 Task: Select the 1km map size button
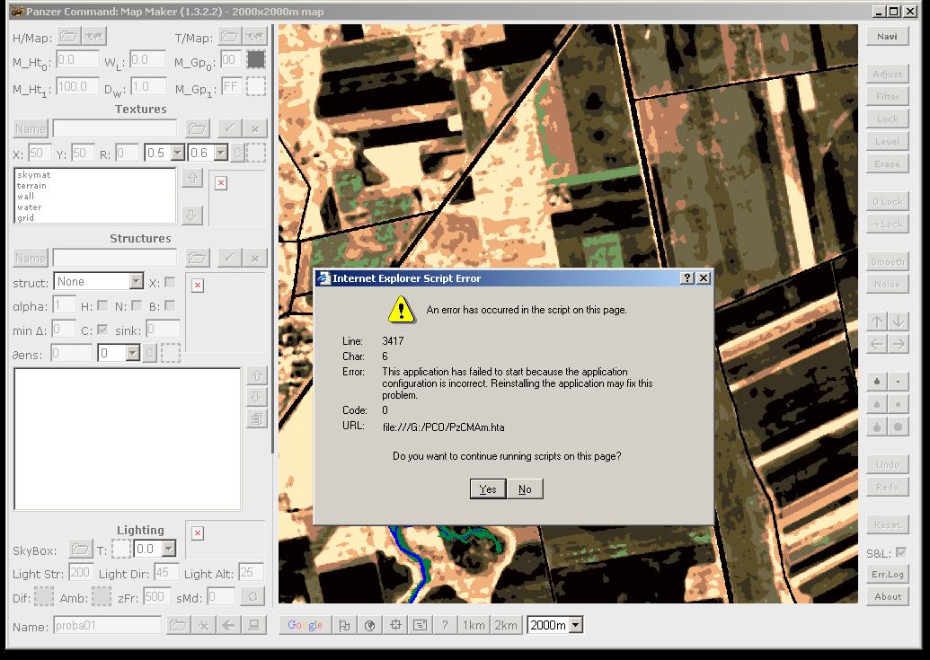pyautogui.click(x=474, y=625)
